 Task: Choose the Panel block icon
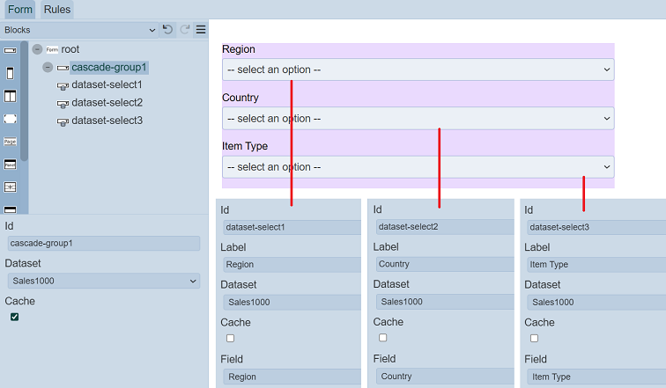[x=11, y=165]
